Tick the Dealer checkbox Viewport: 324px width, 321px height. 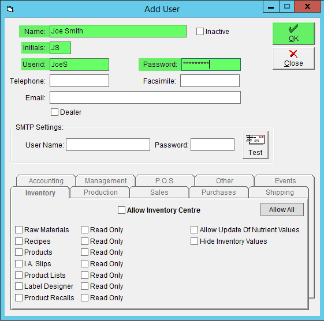coord(54,112)
